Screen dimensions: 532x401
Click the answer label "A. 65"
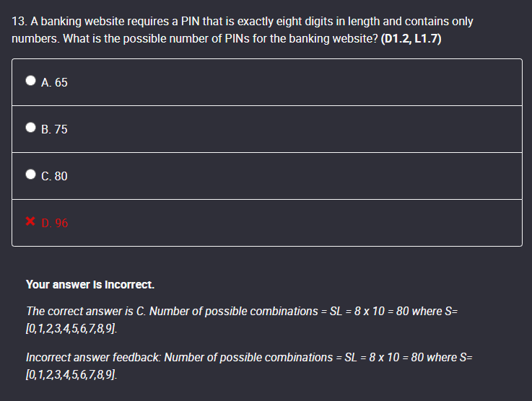click(55, 83)
